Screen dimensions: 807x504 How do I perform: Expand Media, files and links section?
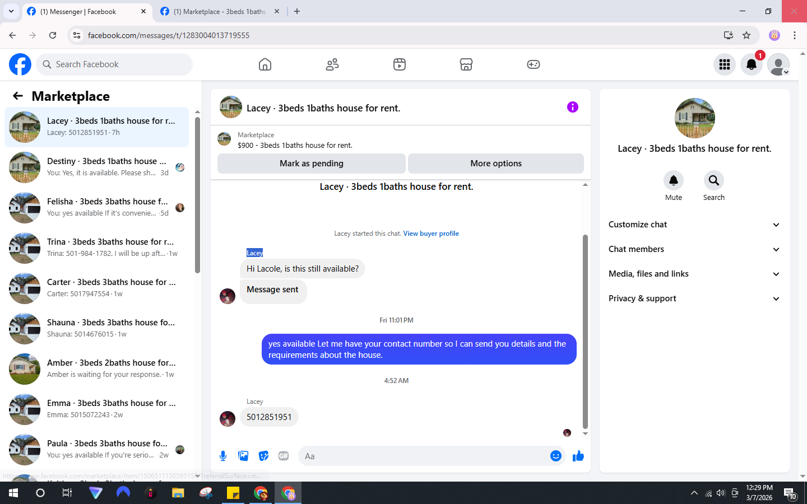click(694, 274)
